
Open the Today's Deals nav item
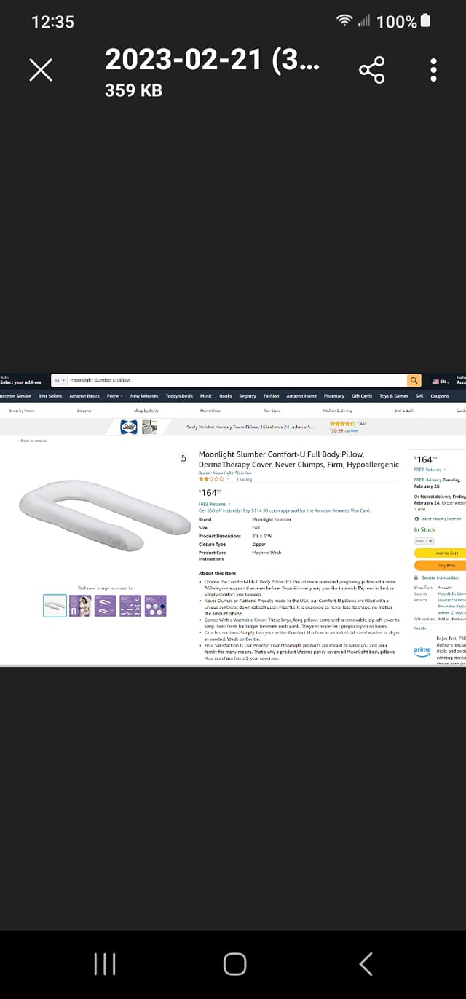point(179,396)
